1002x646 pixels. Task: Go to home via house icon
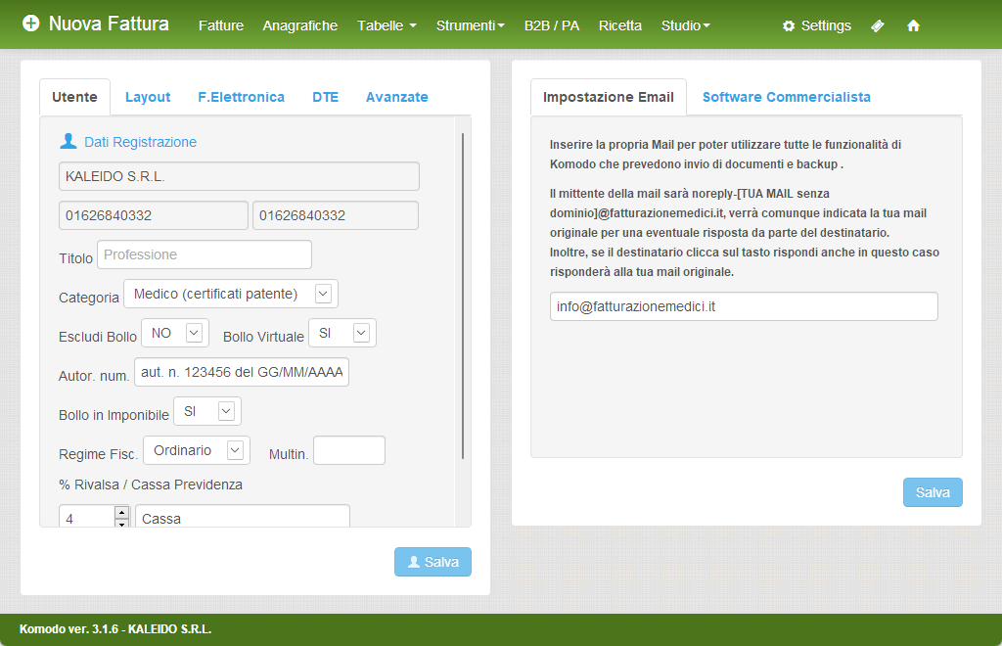(913, 26)
